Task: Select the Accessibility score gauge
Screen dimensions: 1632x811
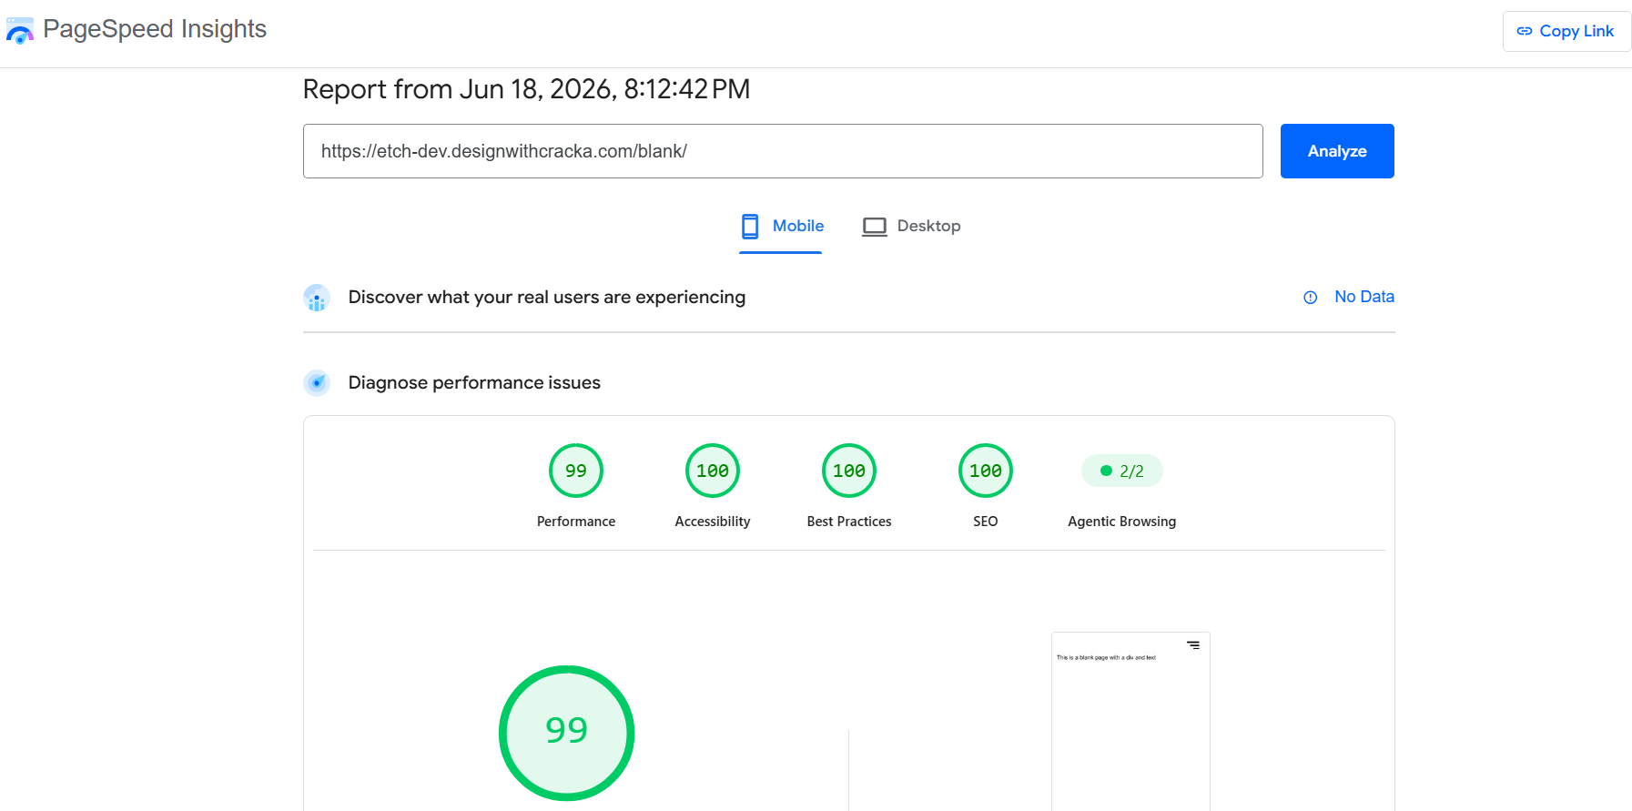Action: [713, 471]
